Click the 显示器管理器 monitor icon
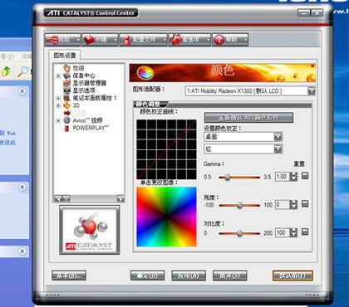Image resolution: width=349 pixels, height=307 pixels. pos(67,83)
